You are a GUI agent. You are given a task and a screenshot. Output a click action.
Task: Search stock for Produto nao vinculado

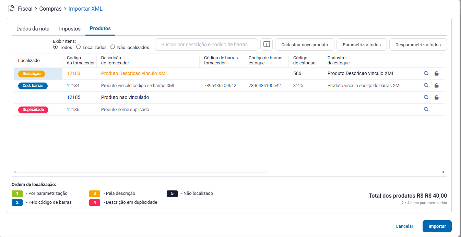point(426,97)
